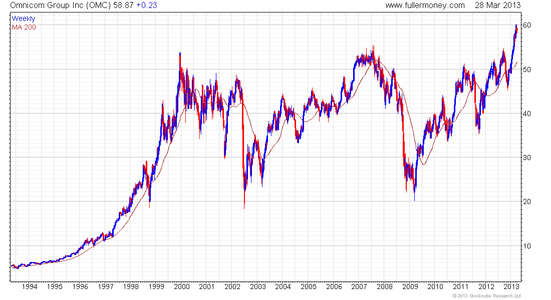Click the x-axis label '2006'
The image size is (551, 300).
pos(334,286)
